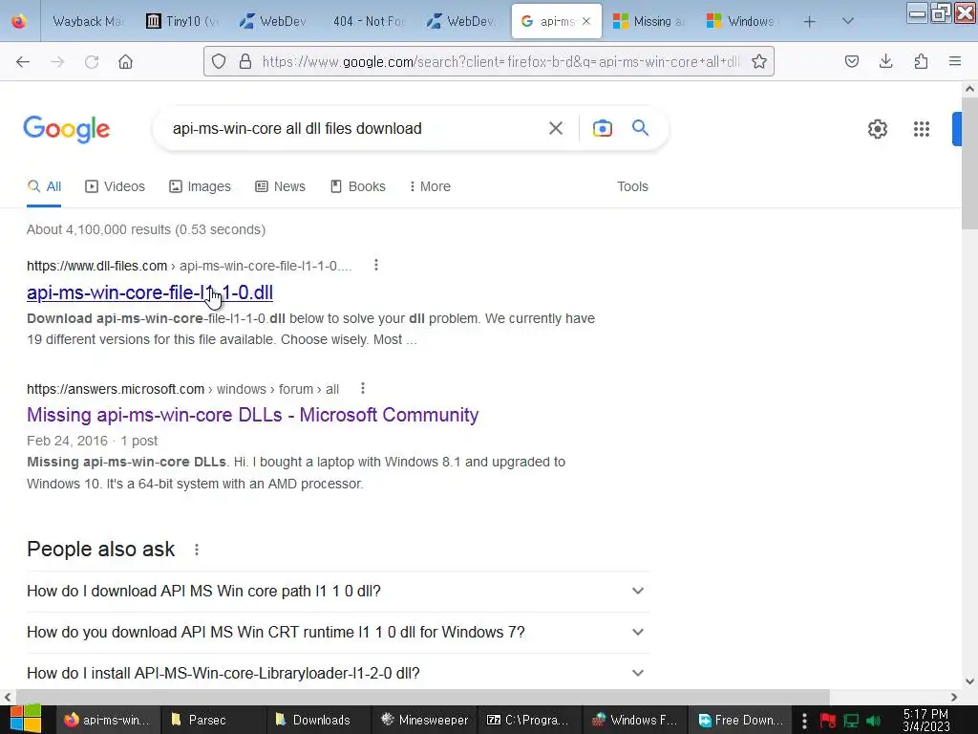This screenshot has width=978, height=734.
Task: Go to the Google logo homepage
Action: click(67, 129)
